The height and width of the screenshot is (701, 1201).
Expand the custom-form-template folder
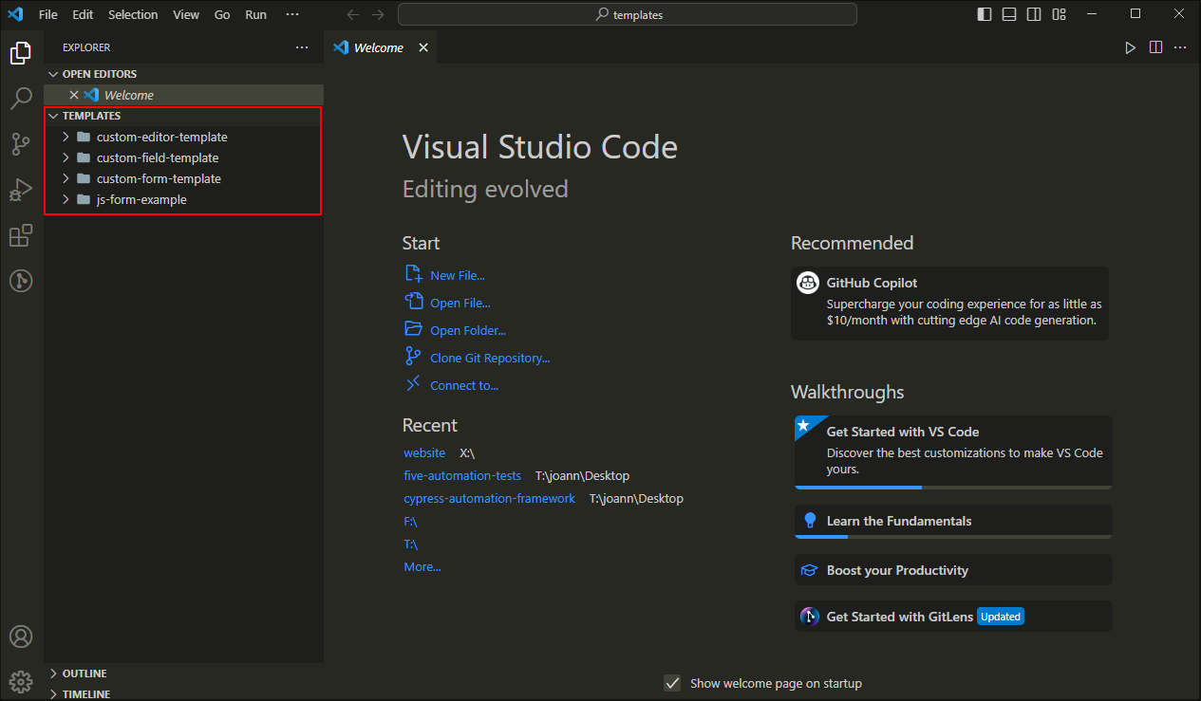(x=66, y=178)
